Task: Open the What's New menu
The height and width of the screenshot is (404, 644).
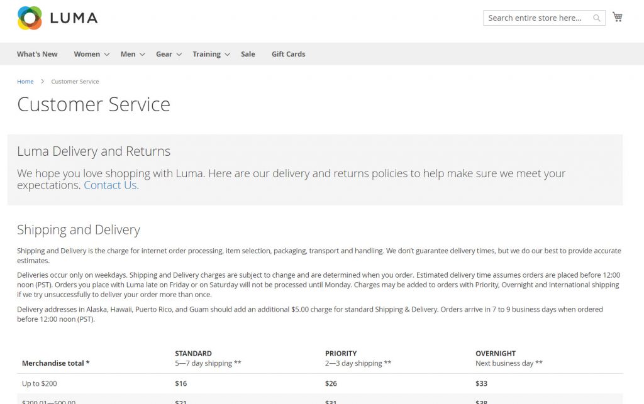Action: coord(36,54)
